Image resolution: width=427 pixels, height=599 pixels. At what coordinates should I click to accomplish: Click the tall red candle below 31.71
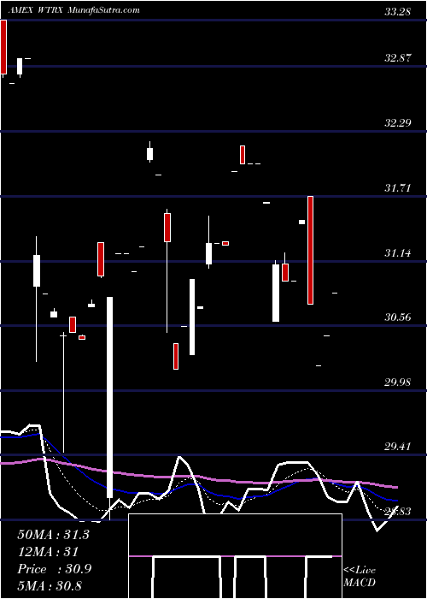click(310, 250)
